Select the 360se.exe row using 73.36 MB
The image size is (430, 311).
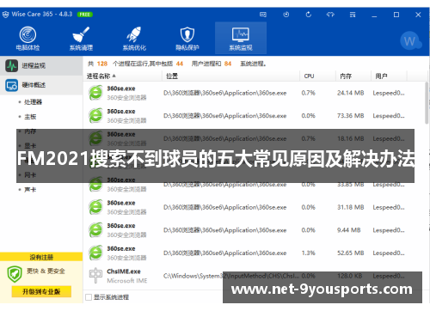point(254,116)
